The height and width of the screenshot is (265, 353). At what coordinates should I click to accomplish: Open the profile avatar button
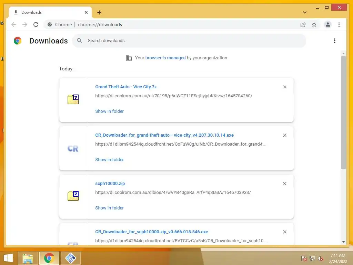point(328,24)
